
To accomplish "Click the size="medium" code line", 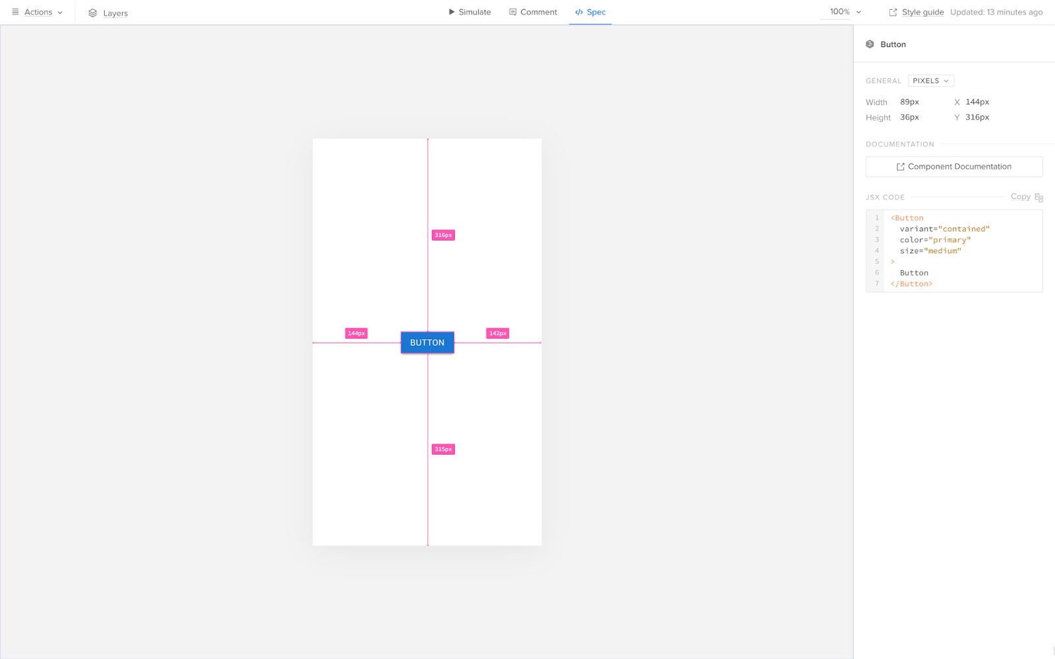I will 931,251.
